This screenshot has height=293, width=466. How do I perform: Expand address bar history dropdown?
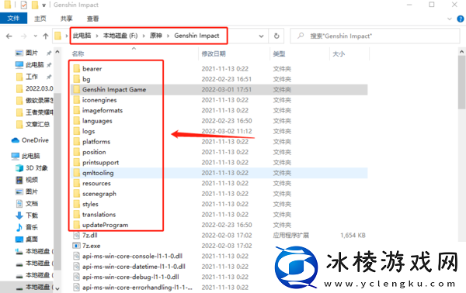coord(261,36)
